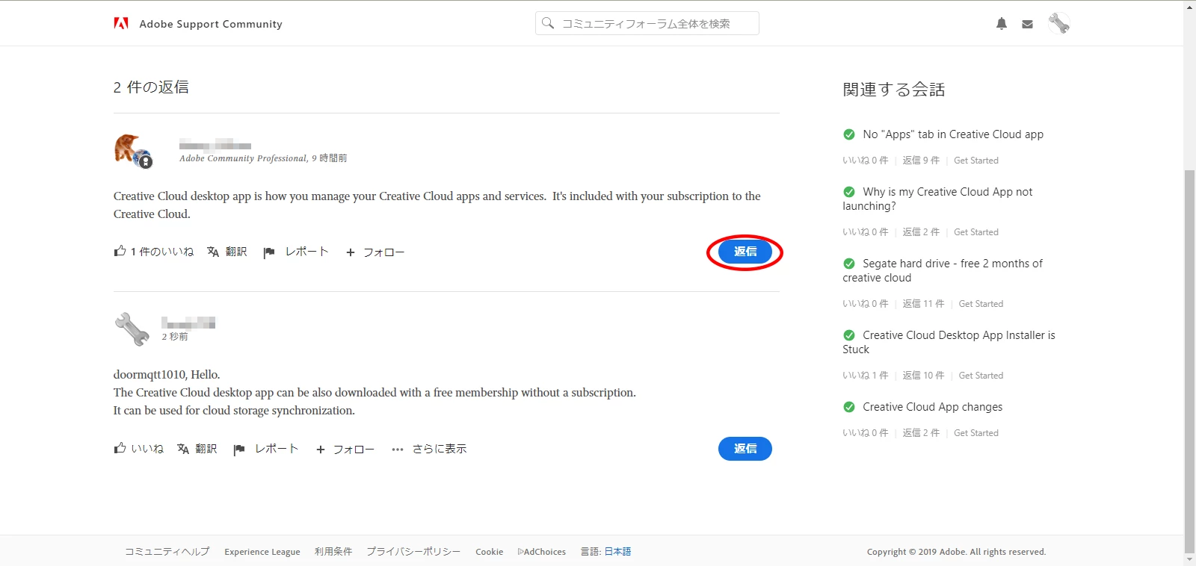Click 翻訳 text on second reply
The image size is (1196, 566).
(x=206, y=449)
